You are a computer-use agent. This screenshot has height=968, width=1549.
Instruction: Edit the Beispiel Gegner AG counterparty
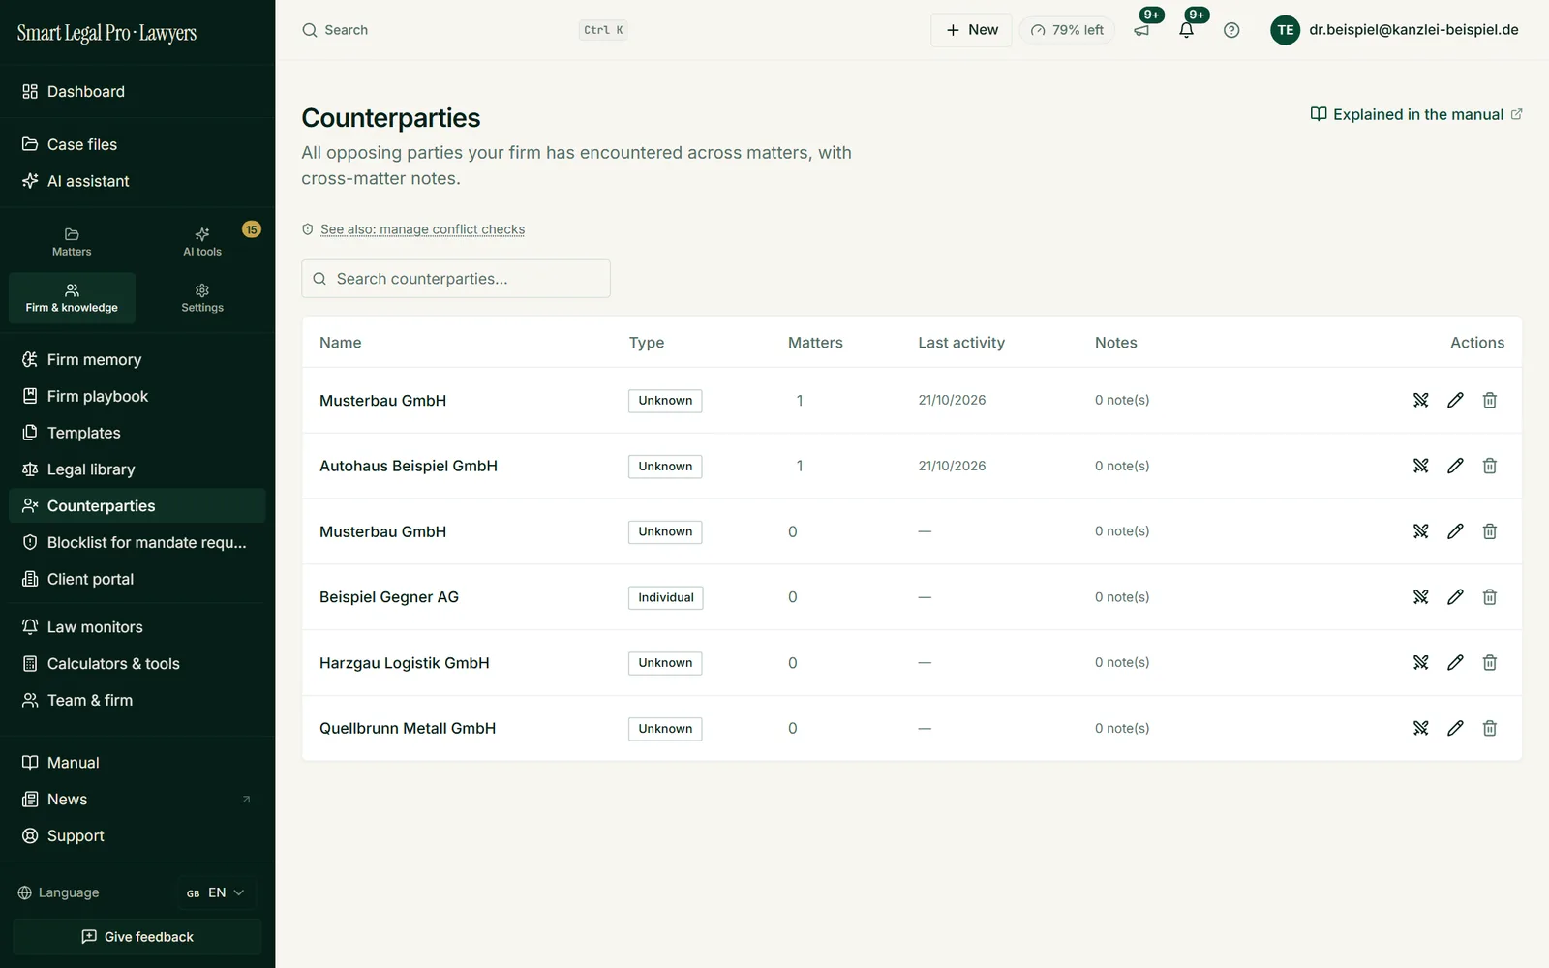1455,597
